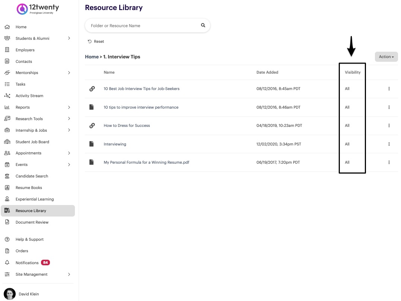The image size is (401, 301).
Task: Expand the Site Management submenu
Action: [x=69, y=274]
